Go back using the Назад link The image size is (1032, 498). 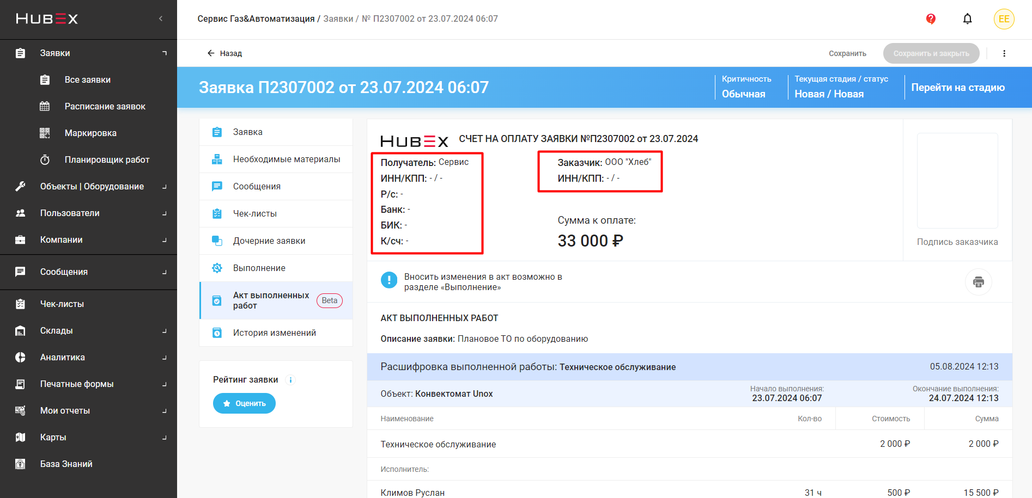tap(224, 53)
